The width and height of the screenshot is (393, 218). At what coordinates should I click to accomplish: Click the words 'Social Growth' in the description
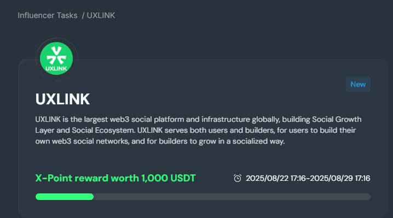tap(337, 119)
